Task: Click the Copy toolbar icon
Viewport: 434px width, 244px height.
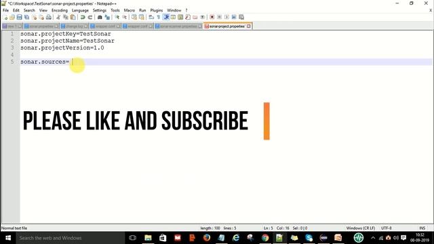Action: [x=66, y=17]
